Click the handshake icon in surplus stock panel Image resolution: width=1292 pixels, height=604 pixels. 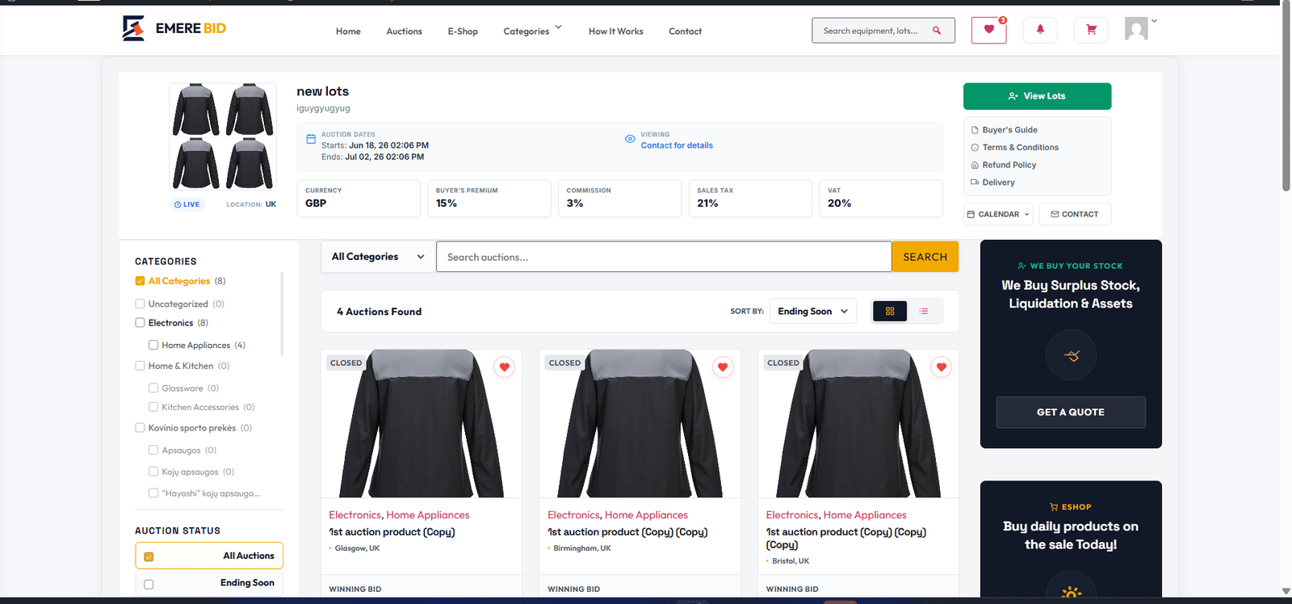point(1071,355)
